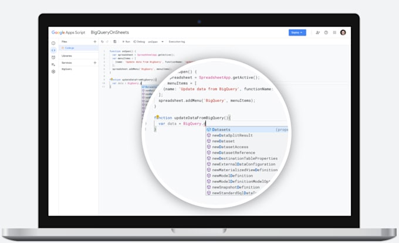
Task: Click 'SpreadsheetApp' in the magnified code
Action: [215, 77]
